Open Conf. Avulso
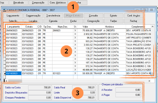This screenshot has width=158, height=103. click(134, 16)
